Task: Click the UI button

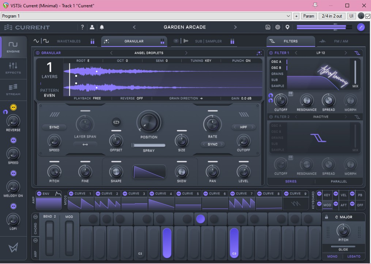Action: tap(351, 16)
